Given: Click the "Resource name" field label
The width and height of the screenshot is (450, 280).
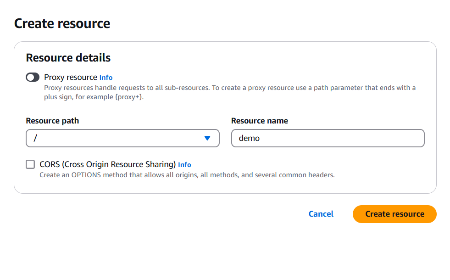Looking at the screenshot, I should [260, 121].
